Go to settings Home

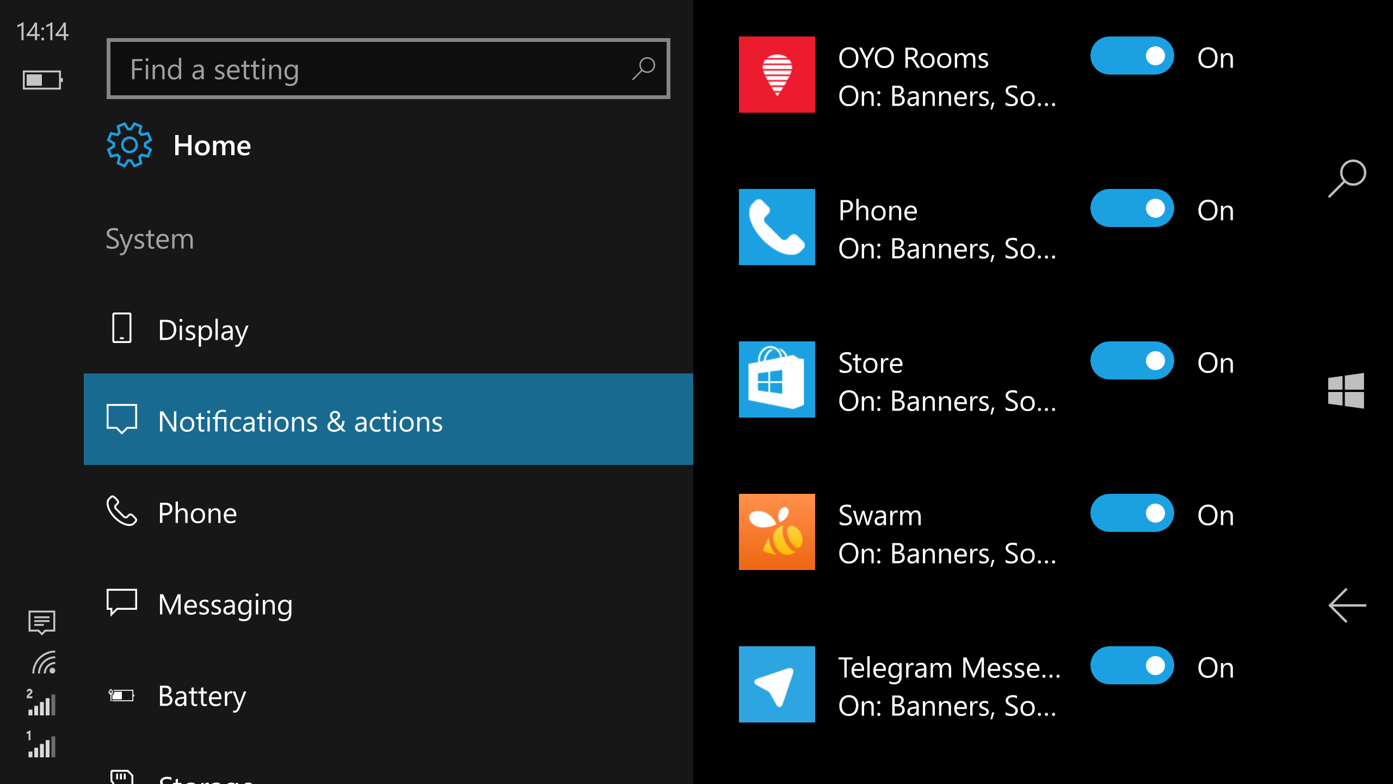pos(178,145)
